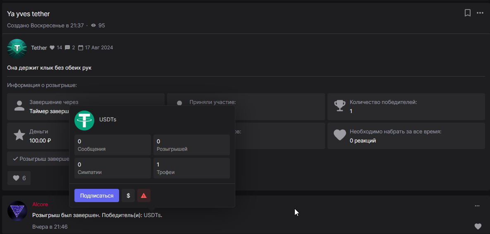View the Симпатии count tile

click(112, 168)
